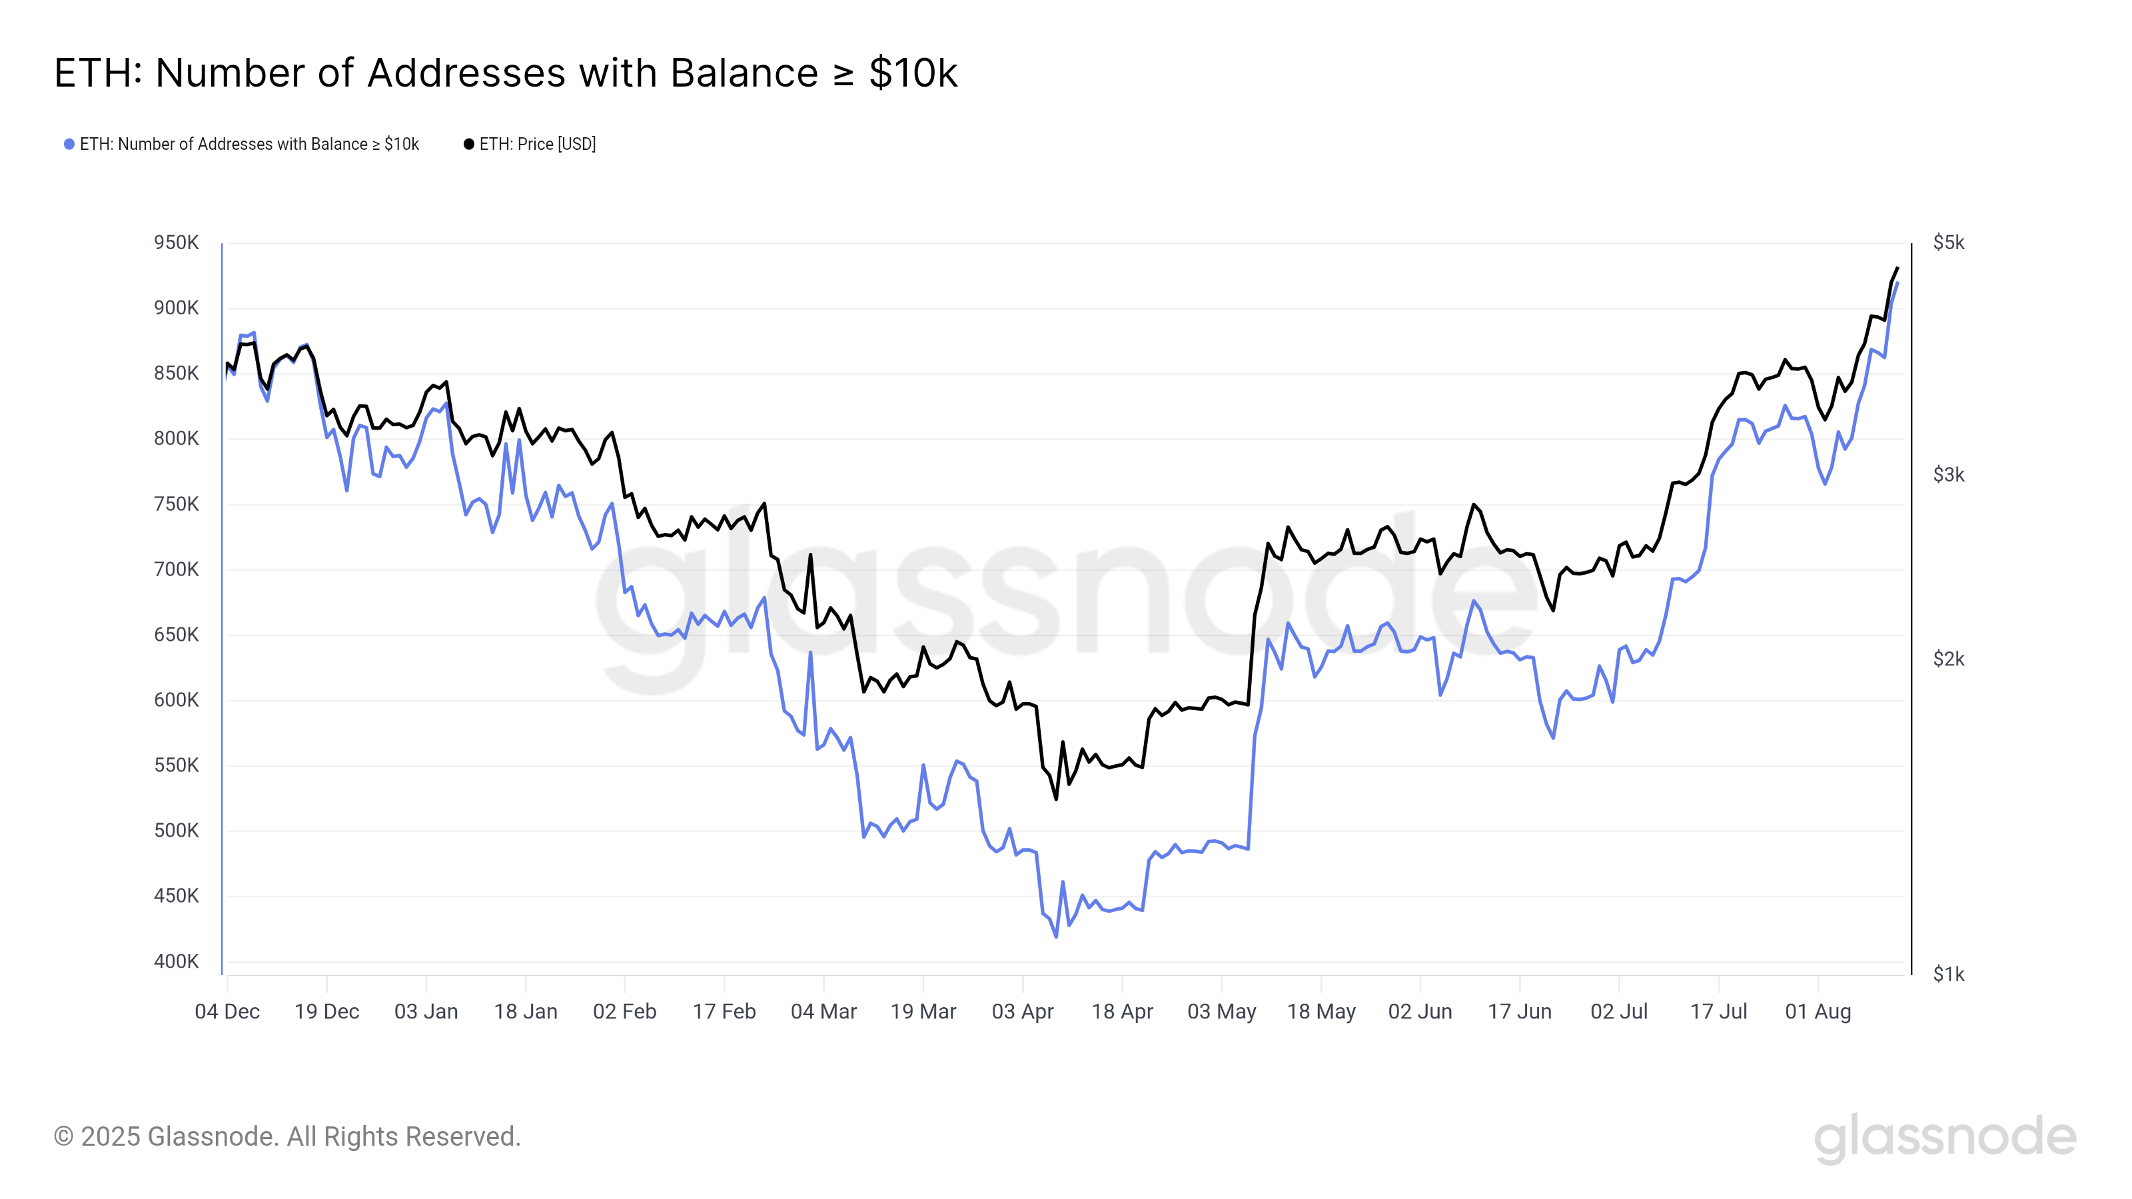Click the '$3k' right price axis label
This screenshot has height=1199, width=2132.
coord(1948,475)
